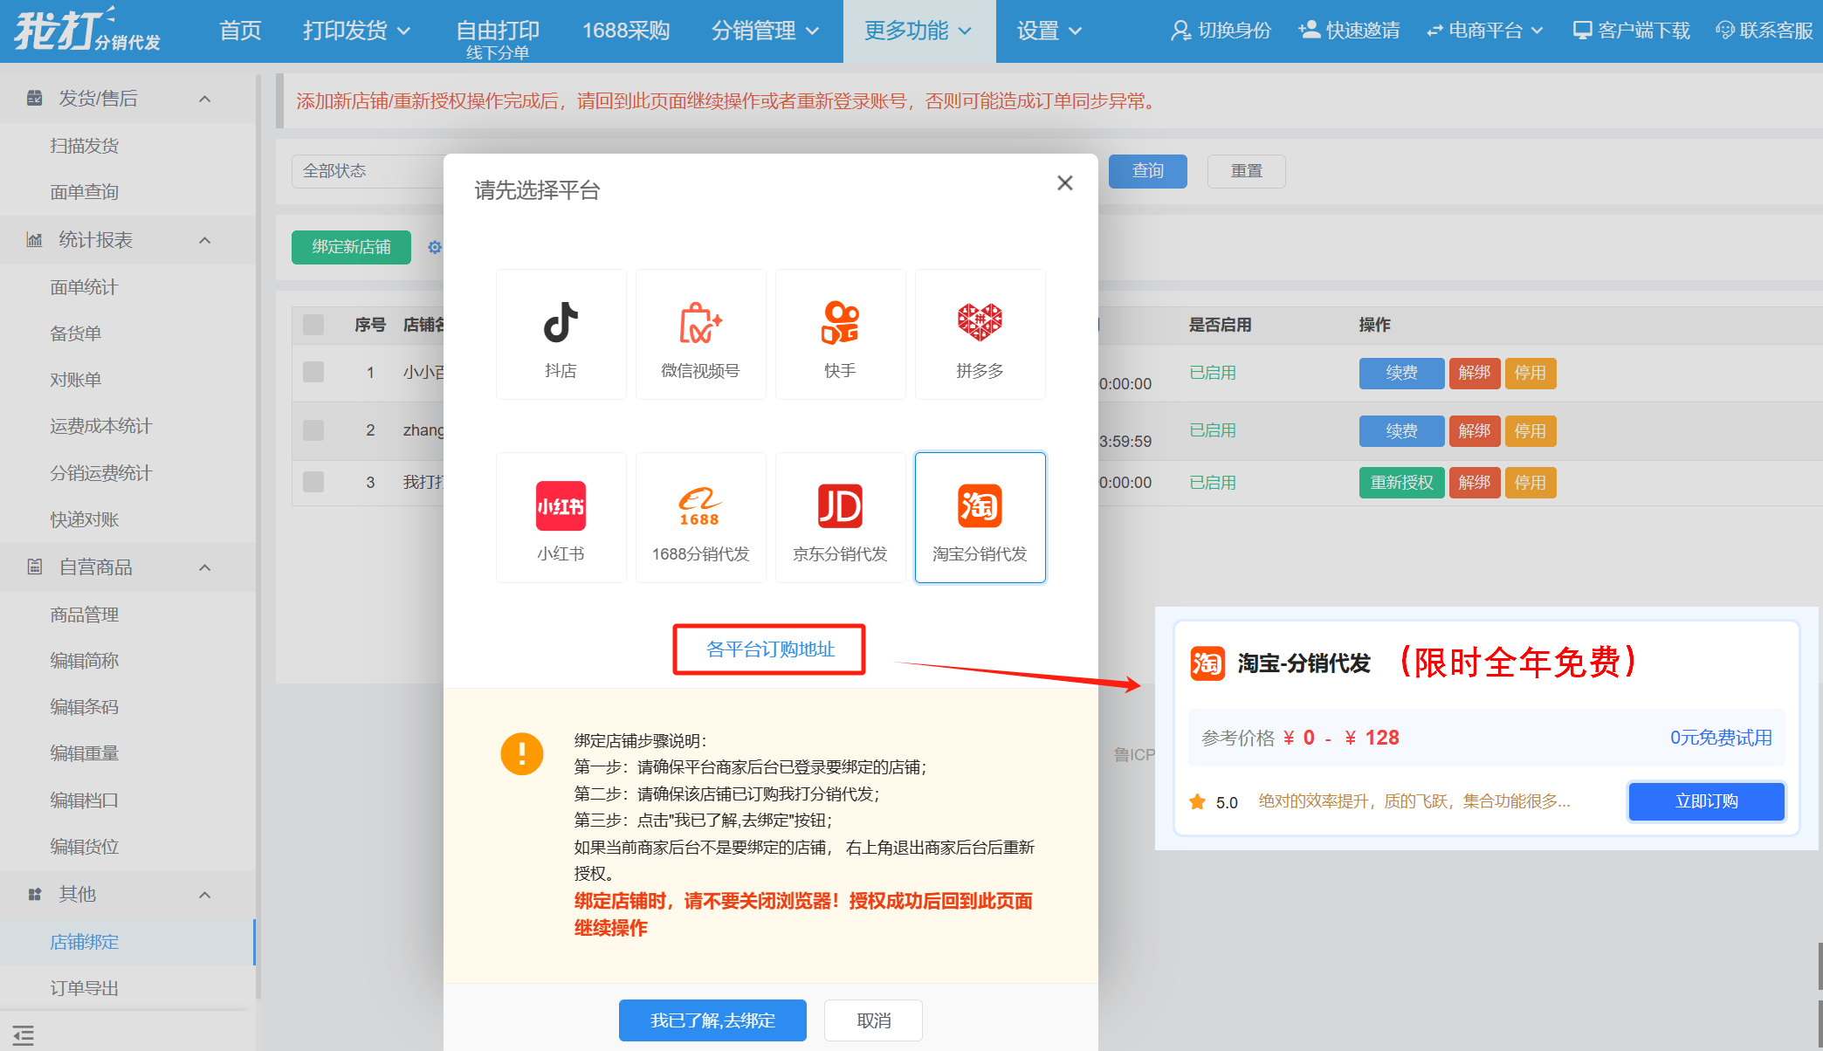The image size is (1823, 1051).
Task: Open the 各平台订购地址 link
Action: coord(769,649)
